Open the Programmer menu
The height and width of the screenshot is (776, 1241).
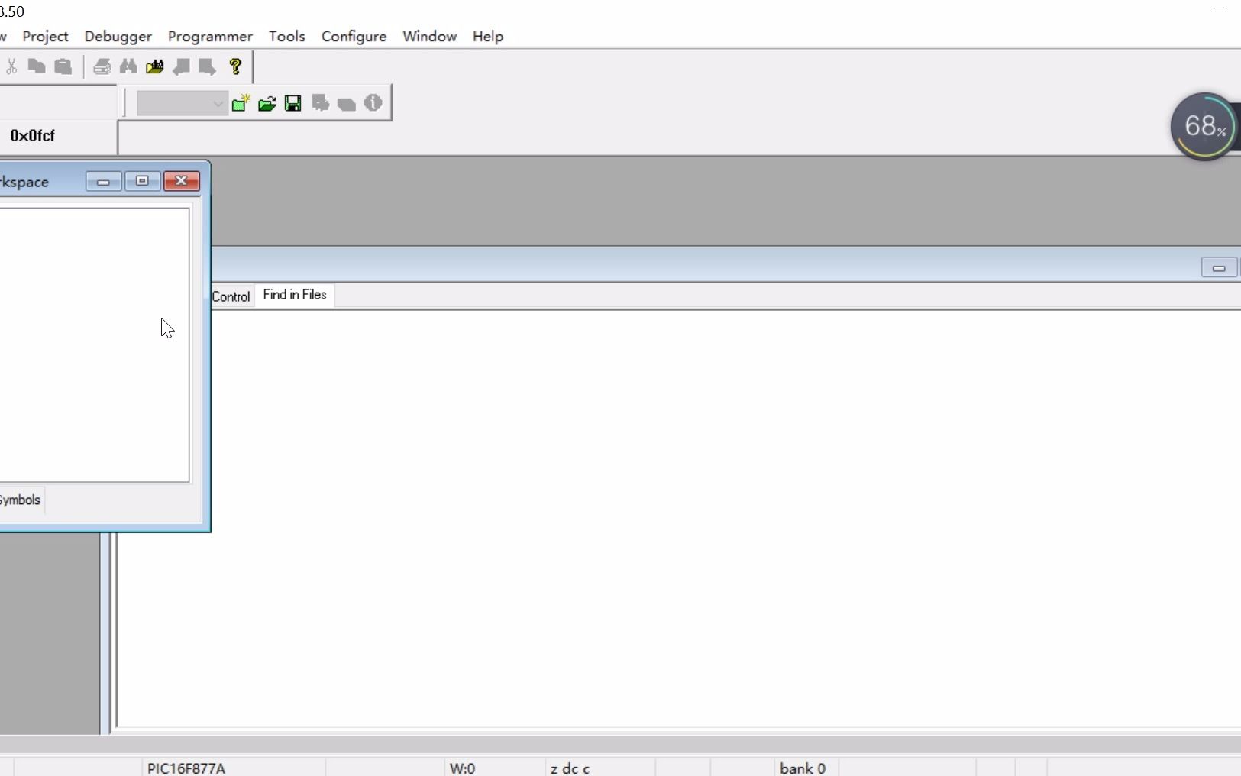click(210, 37)
